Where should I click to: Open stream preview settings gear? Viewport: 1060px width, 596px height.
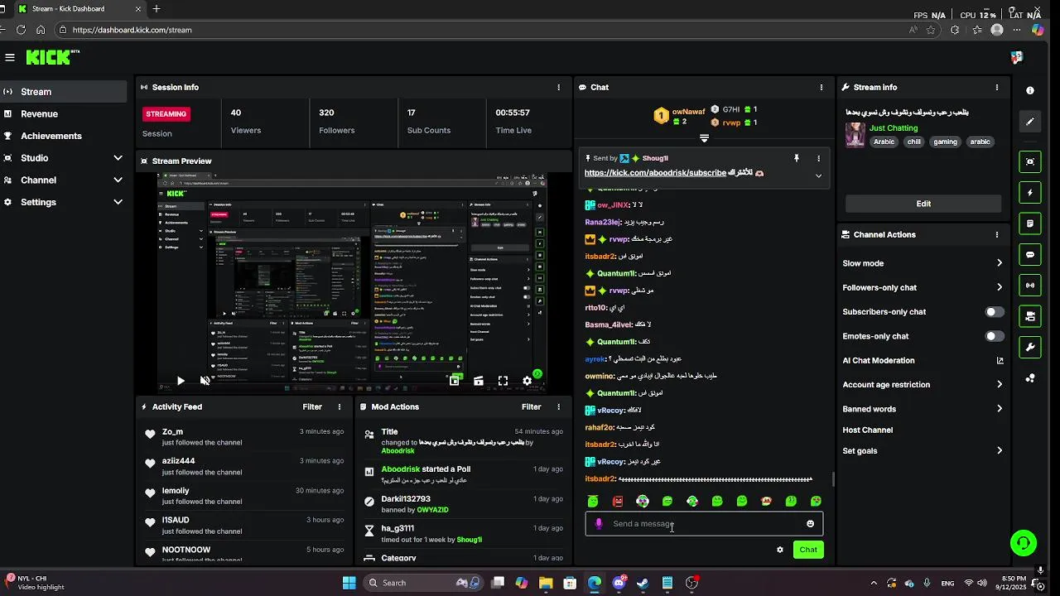(x=527, y=381)
